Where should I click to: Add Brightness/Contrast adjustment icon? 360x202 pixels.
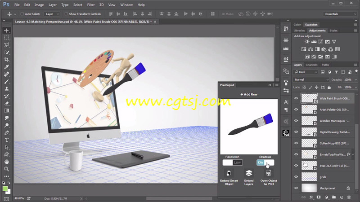307,41
